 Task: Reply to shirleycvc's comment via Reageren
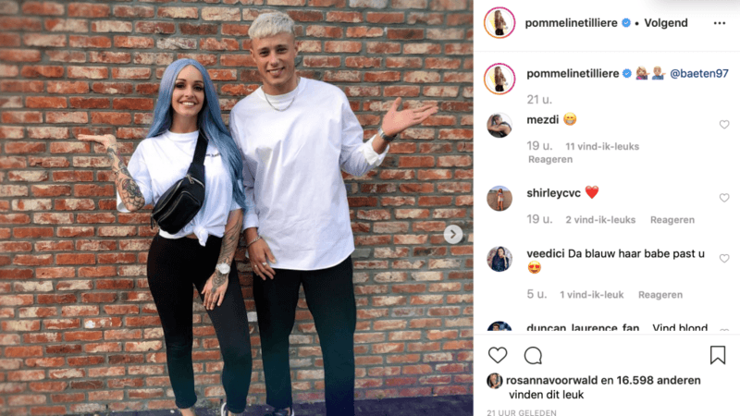(672, 220)
